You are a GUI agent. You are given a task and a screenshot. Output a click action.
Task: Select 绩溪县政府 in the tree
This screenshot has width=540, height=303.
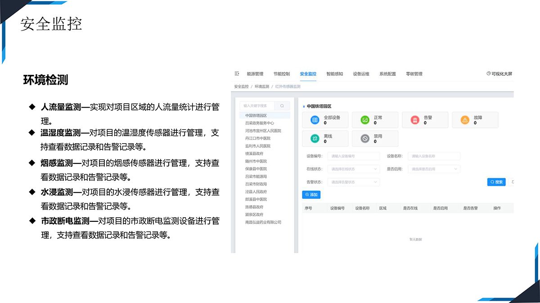tap(254, 154)
